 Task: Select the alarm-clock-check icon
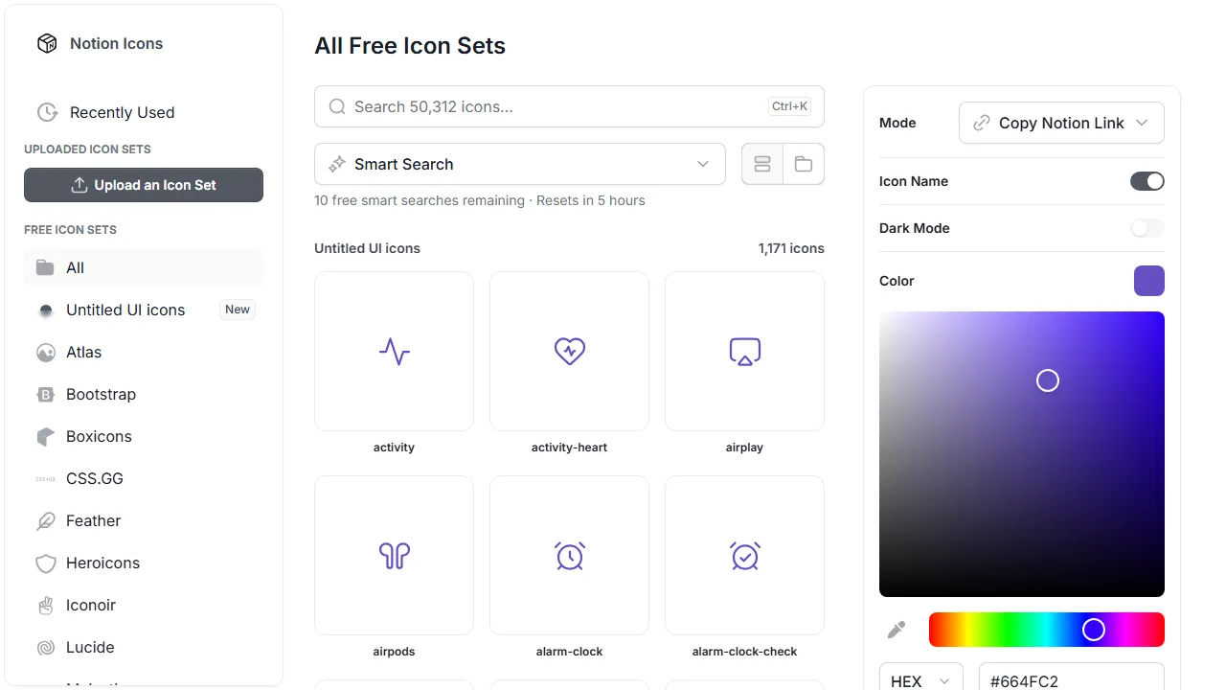pyautogui.click(x=744, y=555)
